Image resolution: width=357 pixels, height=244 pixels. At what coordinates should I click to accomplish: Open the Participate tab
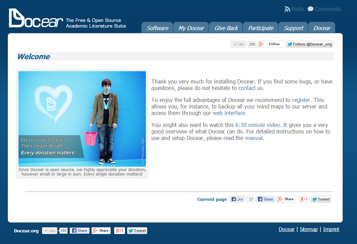[x=261, y=28]
